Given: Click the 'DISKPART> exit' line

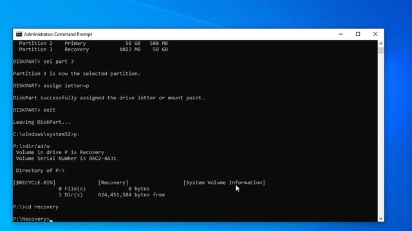Looking at the screenshot, I should [34, 110].
